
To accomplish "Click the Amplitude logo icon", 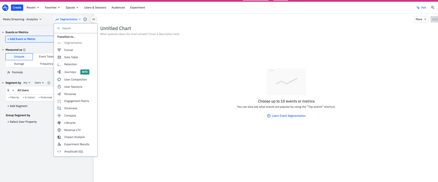I will (x=5, y=7).
